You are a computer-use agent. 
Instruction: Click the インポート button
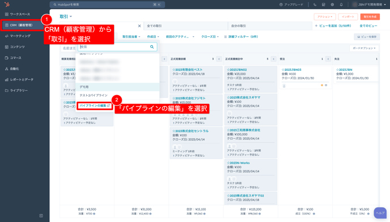point(348,16)
